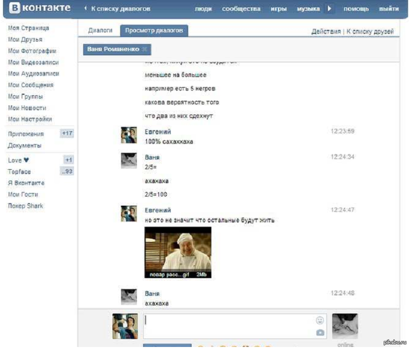Click the Topface 93 counter badge

(67, 172)
